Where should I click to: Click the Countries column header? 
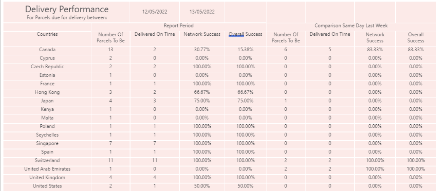47,34
